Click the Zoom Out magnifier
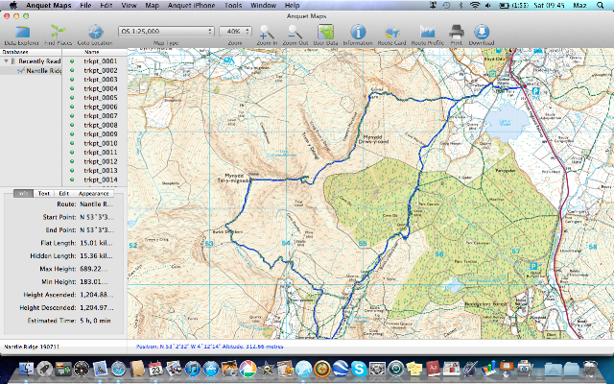Viewport: 614px width, 384px height. tap(295, 32)
